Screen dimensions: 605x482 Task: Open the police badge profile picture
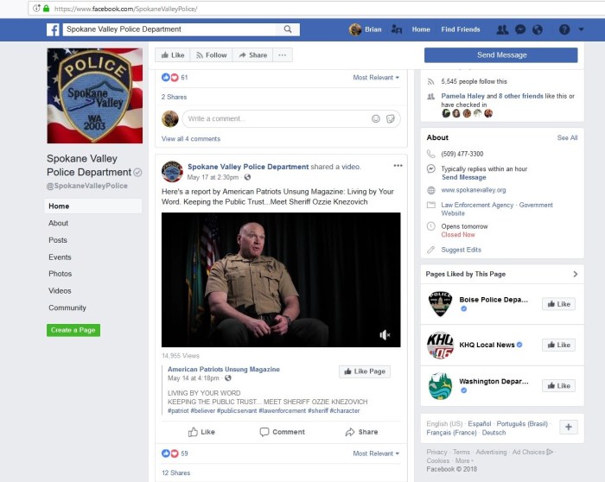click(x=95, y=96)
